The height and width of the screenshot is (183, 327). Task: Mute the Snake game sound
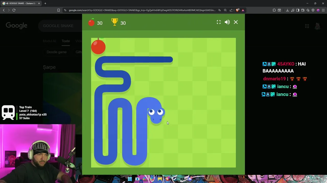point(227,22)
